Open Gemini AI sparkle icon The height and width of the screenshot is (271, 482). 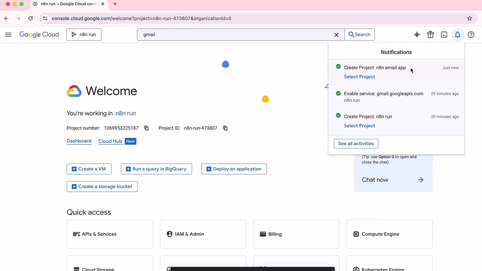(417, 35)
